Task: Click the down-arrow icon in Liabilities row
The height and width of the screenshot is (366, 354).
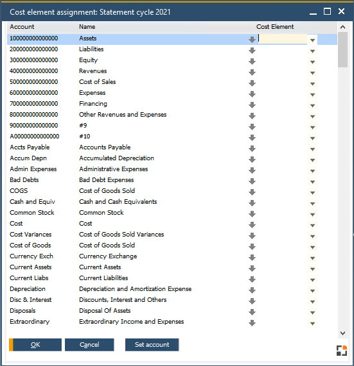Action: 252,51
